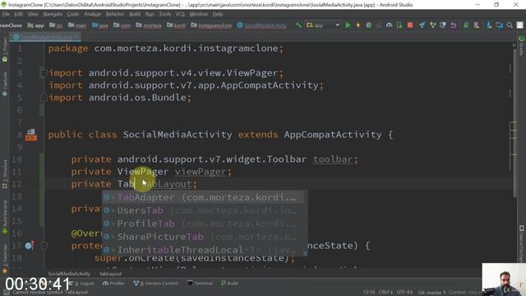Open the Terminal tool window
Viewport: 526px width, 296px height.
pos(200,283)
